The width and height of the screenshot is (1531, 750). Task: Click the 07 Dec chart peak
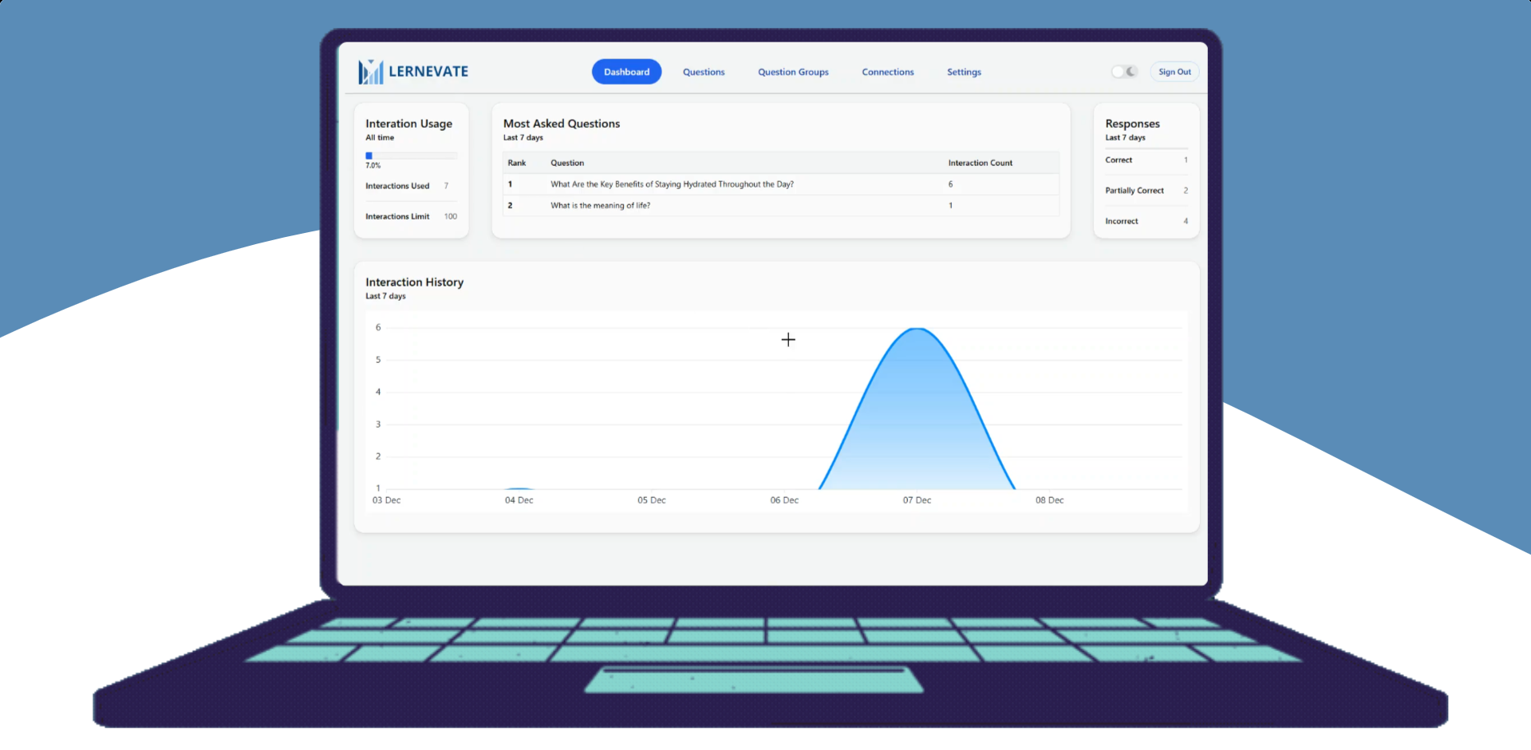point(917,329)
